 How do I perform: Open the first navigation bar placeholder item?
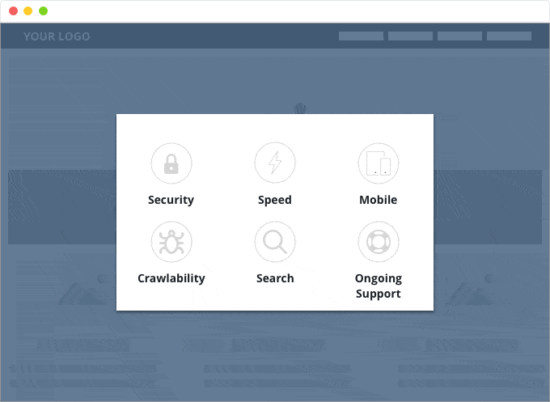(x=361, y=36)
